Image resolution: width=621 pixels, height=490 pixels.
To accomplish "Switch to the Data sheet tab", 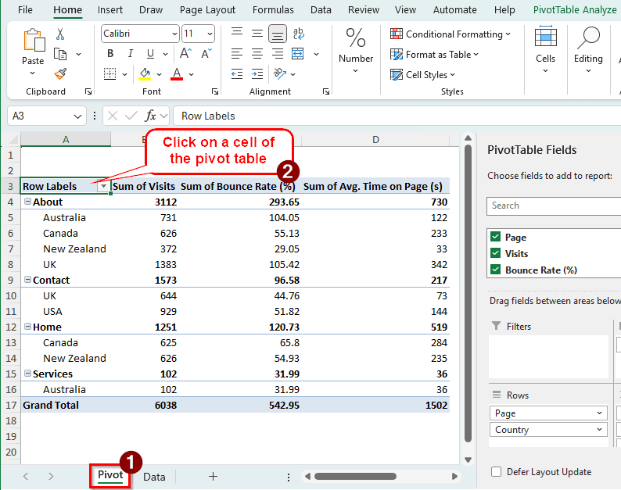I will (x=154, y=477).
